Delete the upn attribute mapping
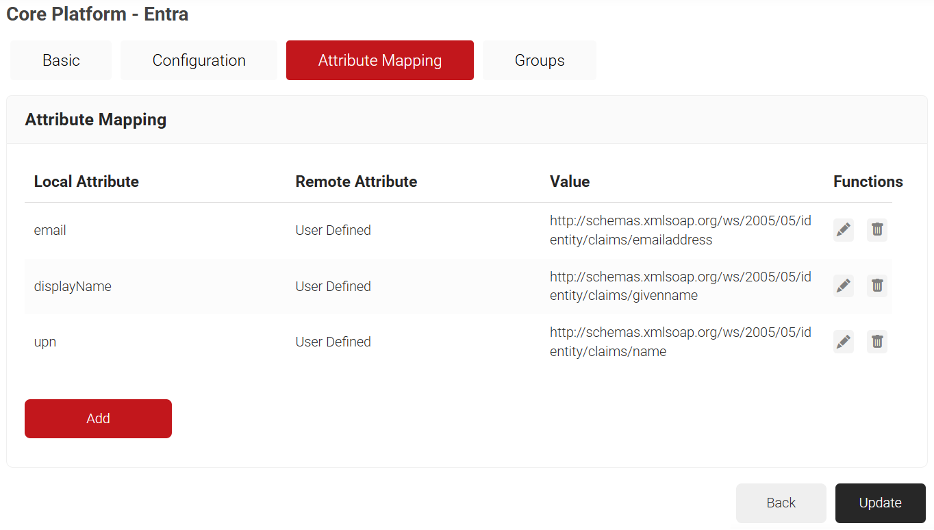Screen dimensions: 934x530 click(x=877, y=342)
